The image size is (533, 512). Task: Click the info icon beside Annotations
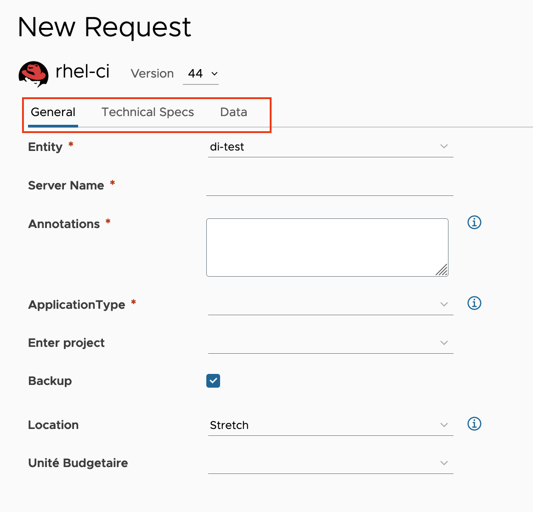pos(474,223)
